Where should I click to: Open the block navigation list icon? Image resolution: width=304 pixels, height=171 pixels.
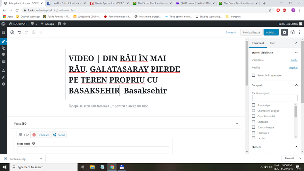[x=41, y=32]
